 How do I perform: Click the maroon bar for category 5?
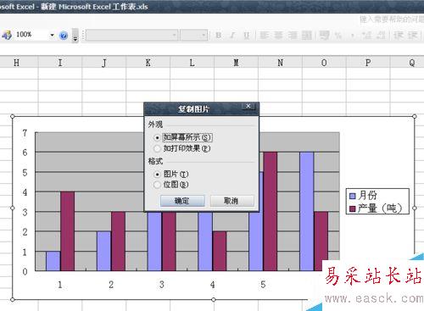click(271, 211)
